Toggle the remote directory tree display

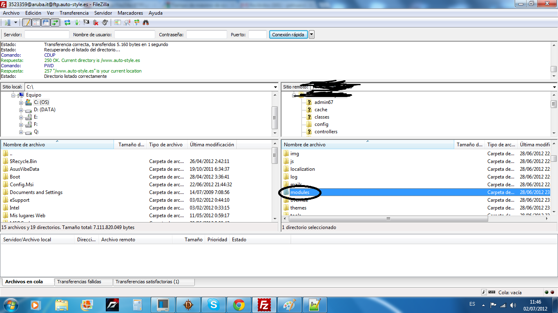pyautogui.click(x=45, y=22)
